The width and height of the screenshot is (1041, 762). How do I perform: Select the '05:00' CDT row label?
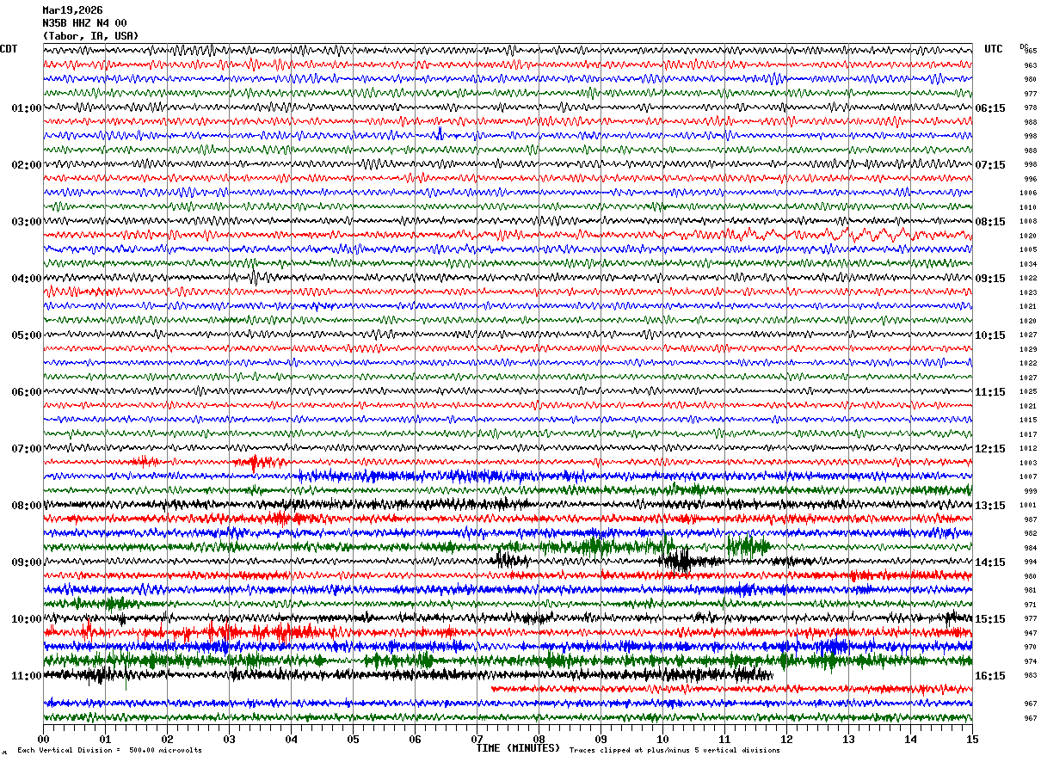(27, 335)
